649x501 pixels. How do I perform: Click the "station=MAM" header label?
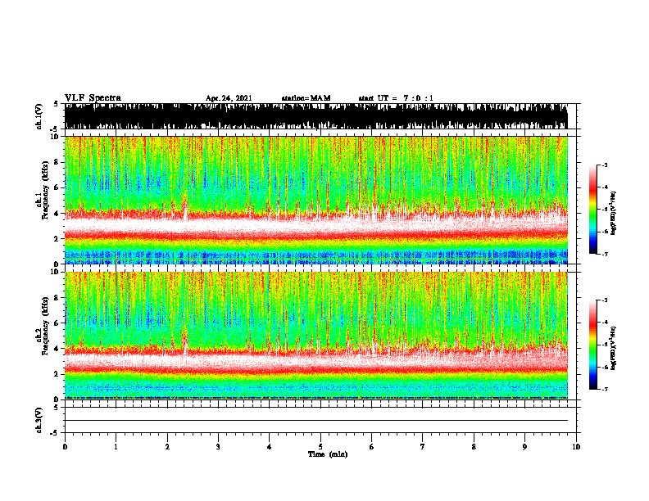click(306, 98)
